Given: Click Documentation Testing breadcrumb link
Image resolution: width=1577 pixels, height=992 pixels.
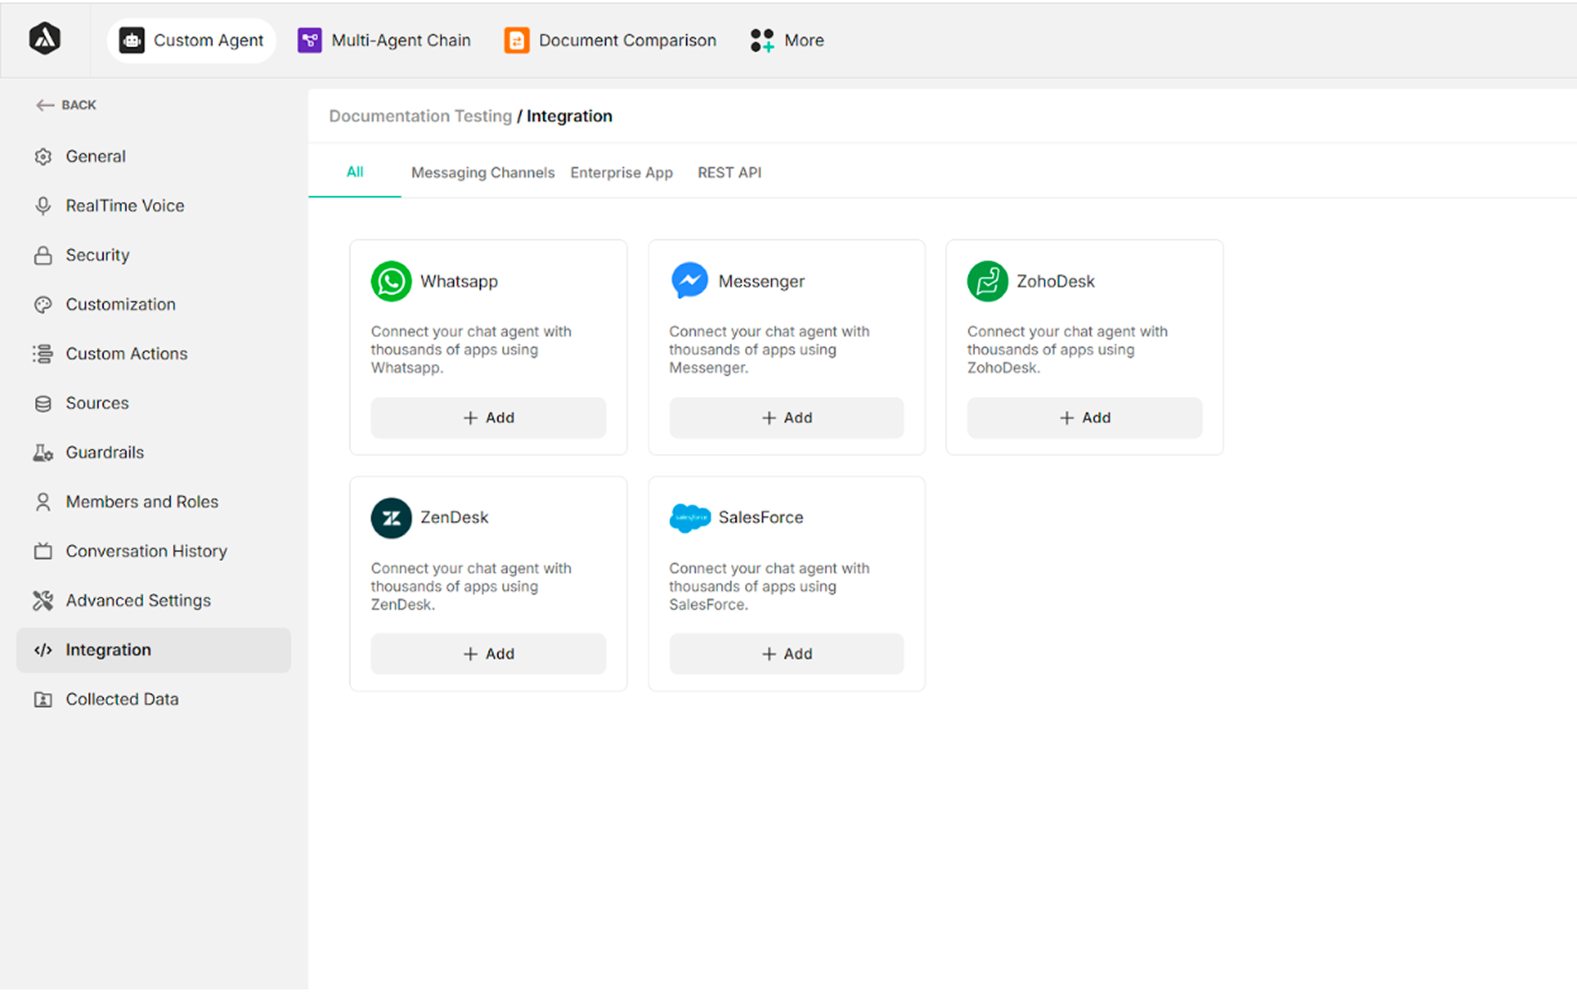Looking at the screenshot, I should click(x=420, y=116).
